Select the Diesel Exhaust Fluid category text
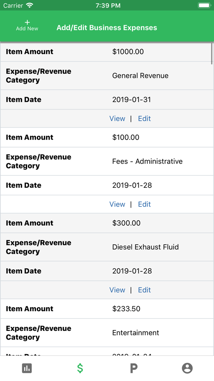Image resolution: width=214 pixels, height=381 pixels. [x=145, y=247]
